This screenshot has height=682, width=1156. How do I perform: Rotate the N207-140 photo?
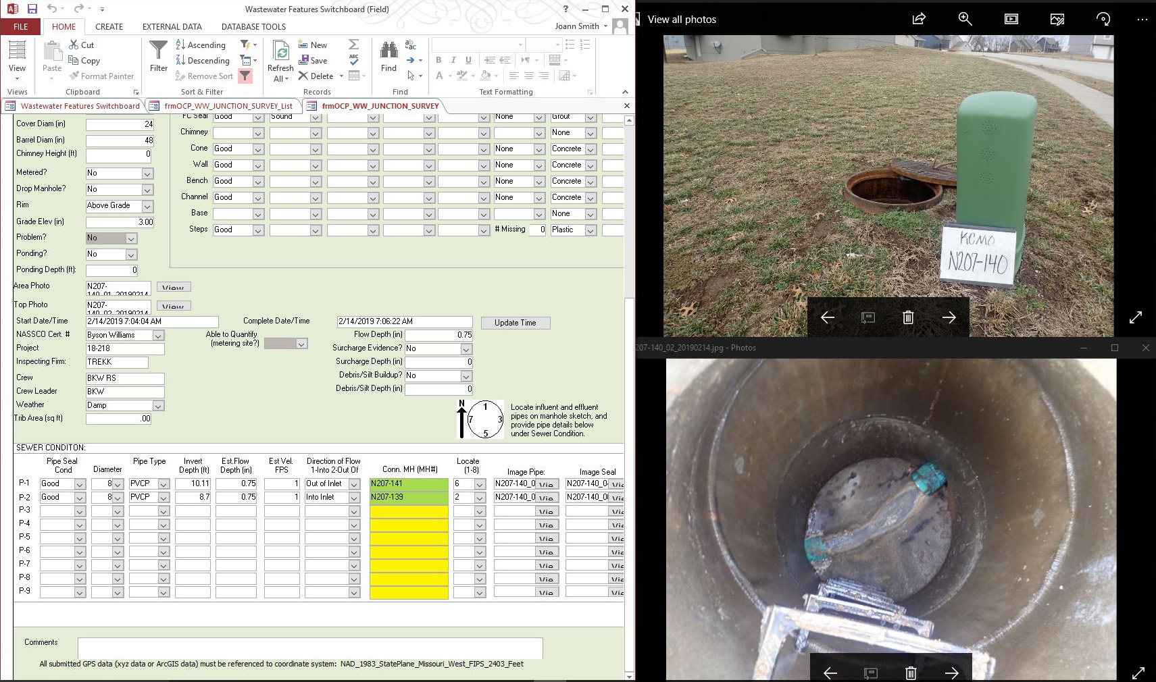coord(1103,19)
